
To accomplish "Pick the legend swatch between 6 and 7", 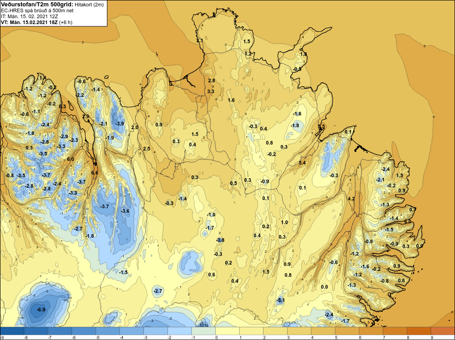I will [x=371, y=331].
